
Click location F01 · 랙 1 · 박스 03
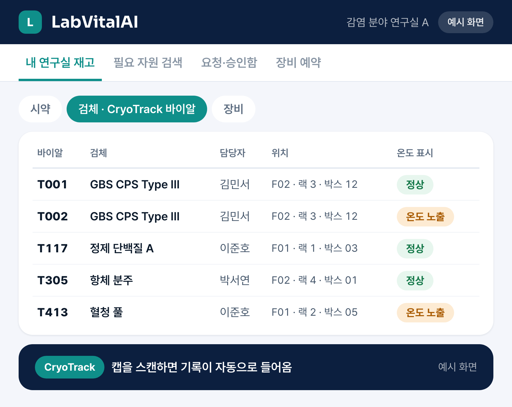point(314,248)
